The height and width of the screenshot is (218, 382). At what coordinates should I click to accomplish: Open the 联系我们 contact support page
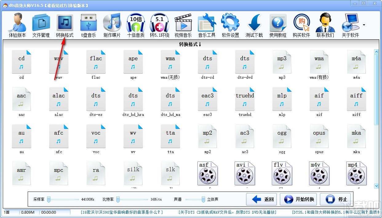click(x=325, y=25)
